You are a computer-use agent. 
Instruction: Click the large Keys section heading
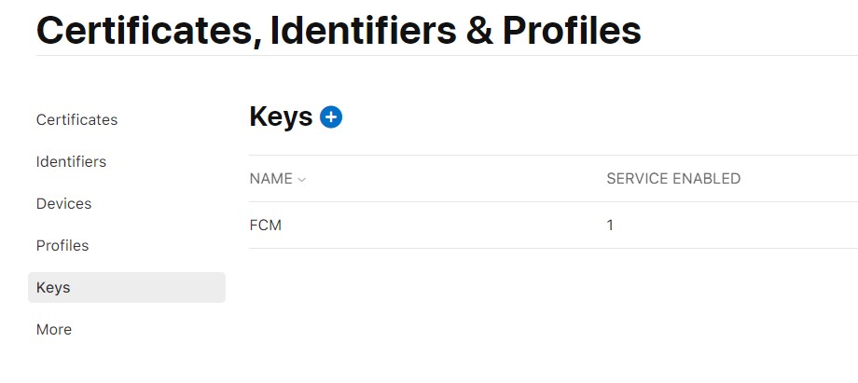tap(281, 116)
